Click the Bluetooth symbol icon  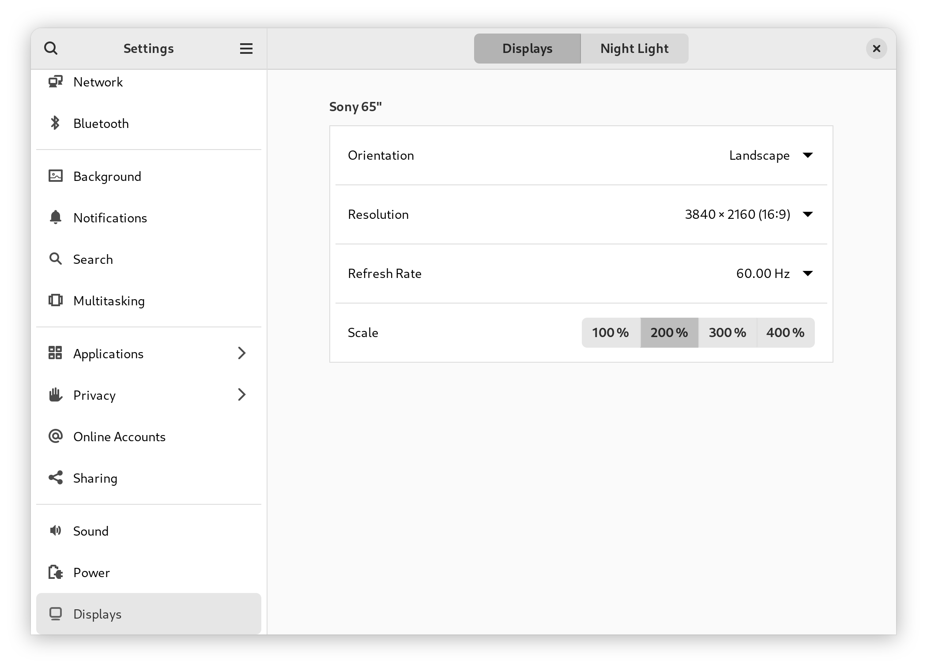pyautogui.click(x=55, y=123)
